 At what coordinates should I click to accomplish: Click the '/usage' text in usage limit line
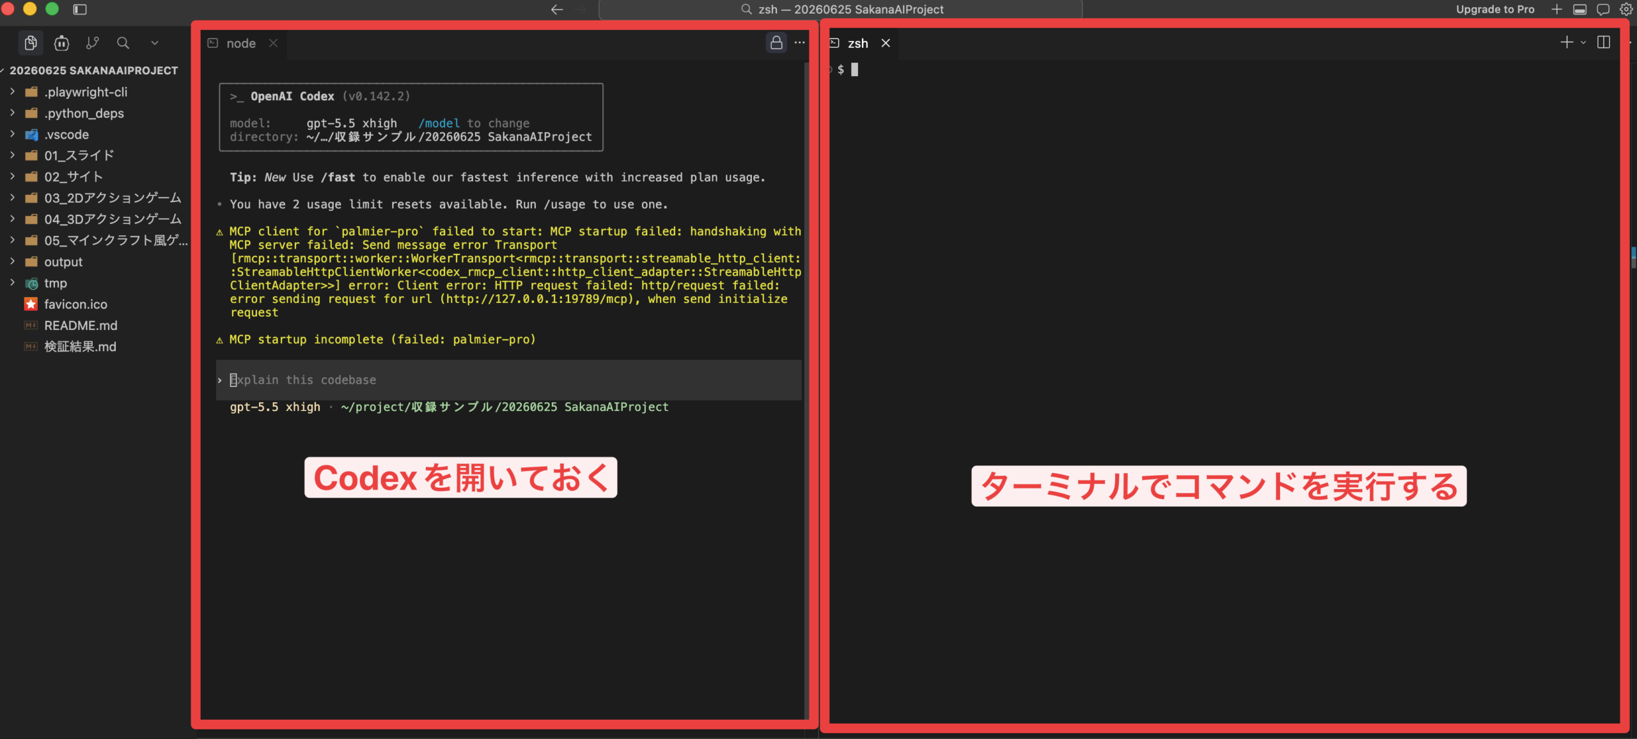564,204
